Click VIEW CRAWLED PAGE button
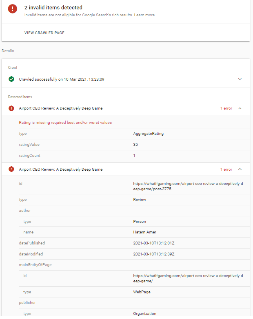 (44, 33)
